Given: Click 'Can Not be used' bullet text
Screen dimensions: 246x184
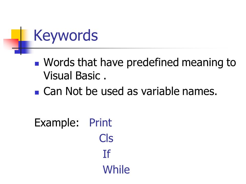Looking at the screenshot, I should coord(83,91).
